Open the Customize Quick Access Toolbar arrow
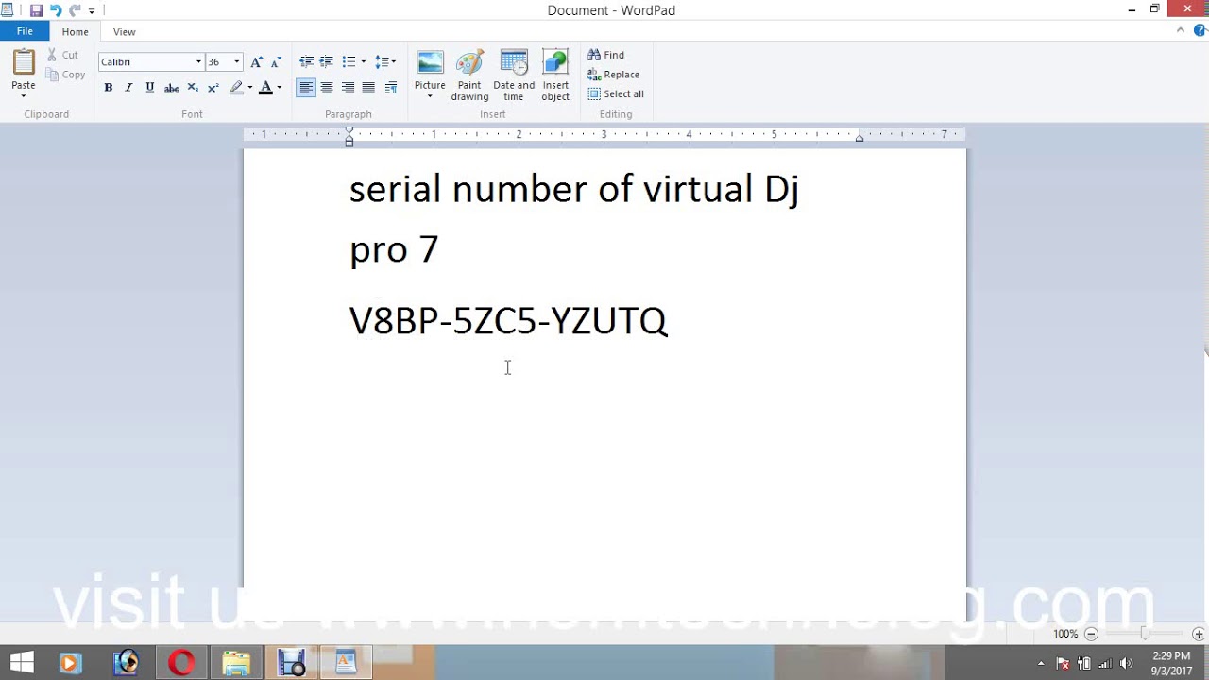This screenshot has height=680, width=1209. click(x=92, y=11)
